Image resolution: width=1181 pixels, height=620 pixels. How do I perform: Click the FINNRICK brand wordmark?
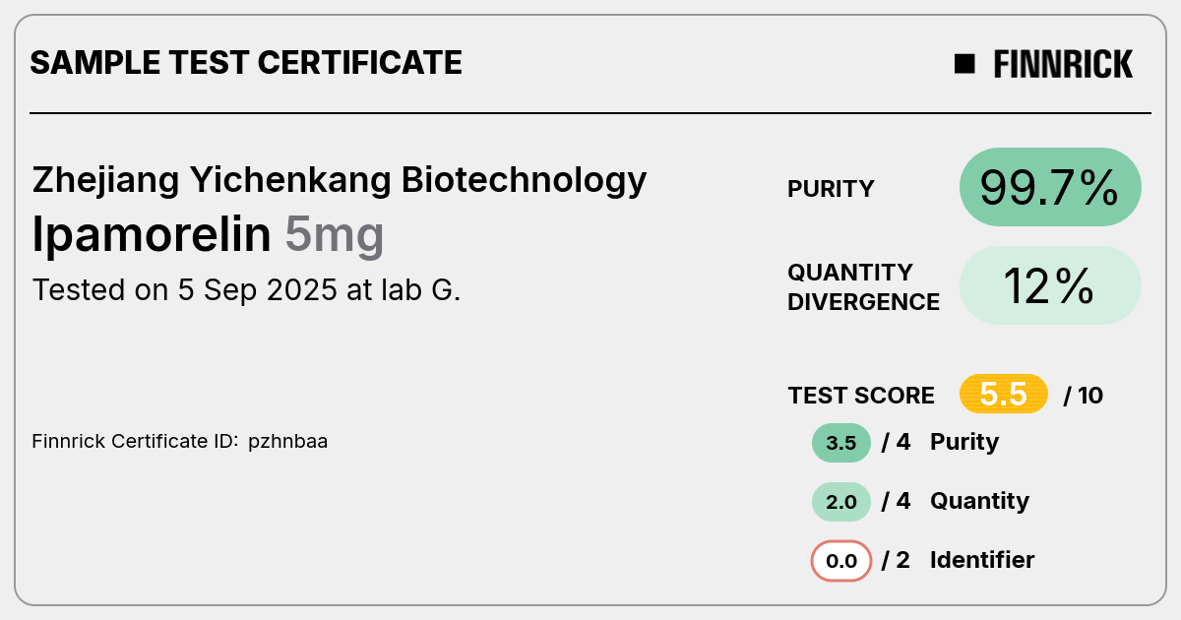point(1063,64)
